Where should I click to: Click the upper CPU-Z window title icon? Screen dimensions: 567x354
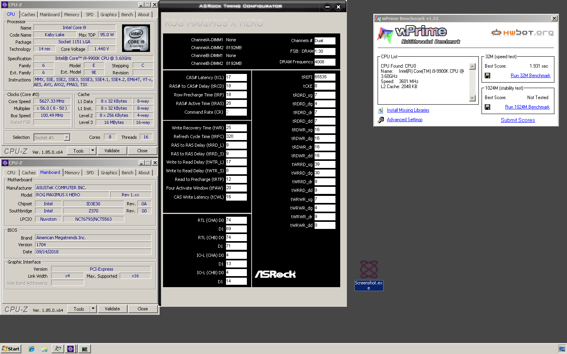[x=5, y=5]
